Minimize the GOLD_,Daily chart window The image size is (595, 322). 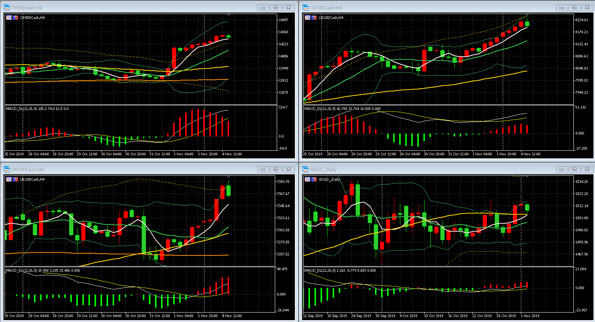(x=562, y=169)
